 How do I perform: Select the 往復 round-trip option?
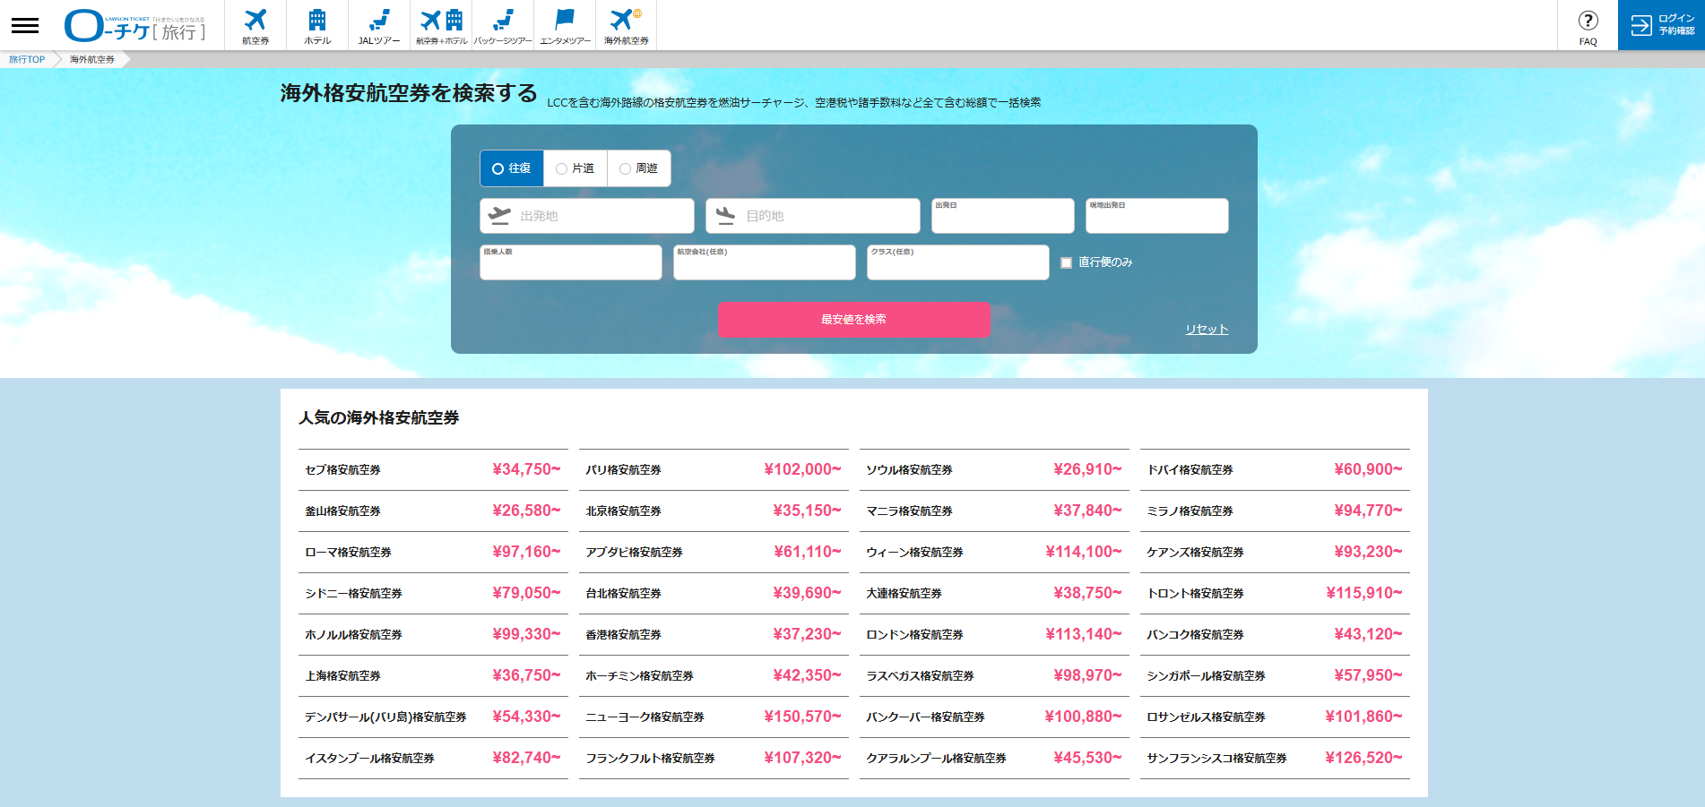click(x=512, y=168)
